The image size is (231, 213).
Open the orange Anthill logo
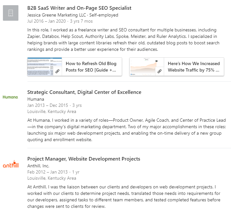11,164
